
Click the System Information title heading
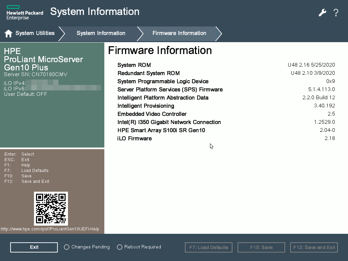click(x=95, y=12)
